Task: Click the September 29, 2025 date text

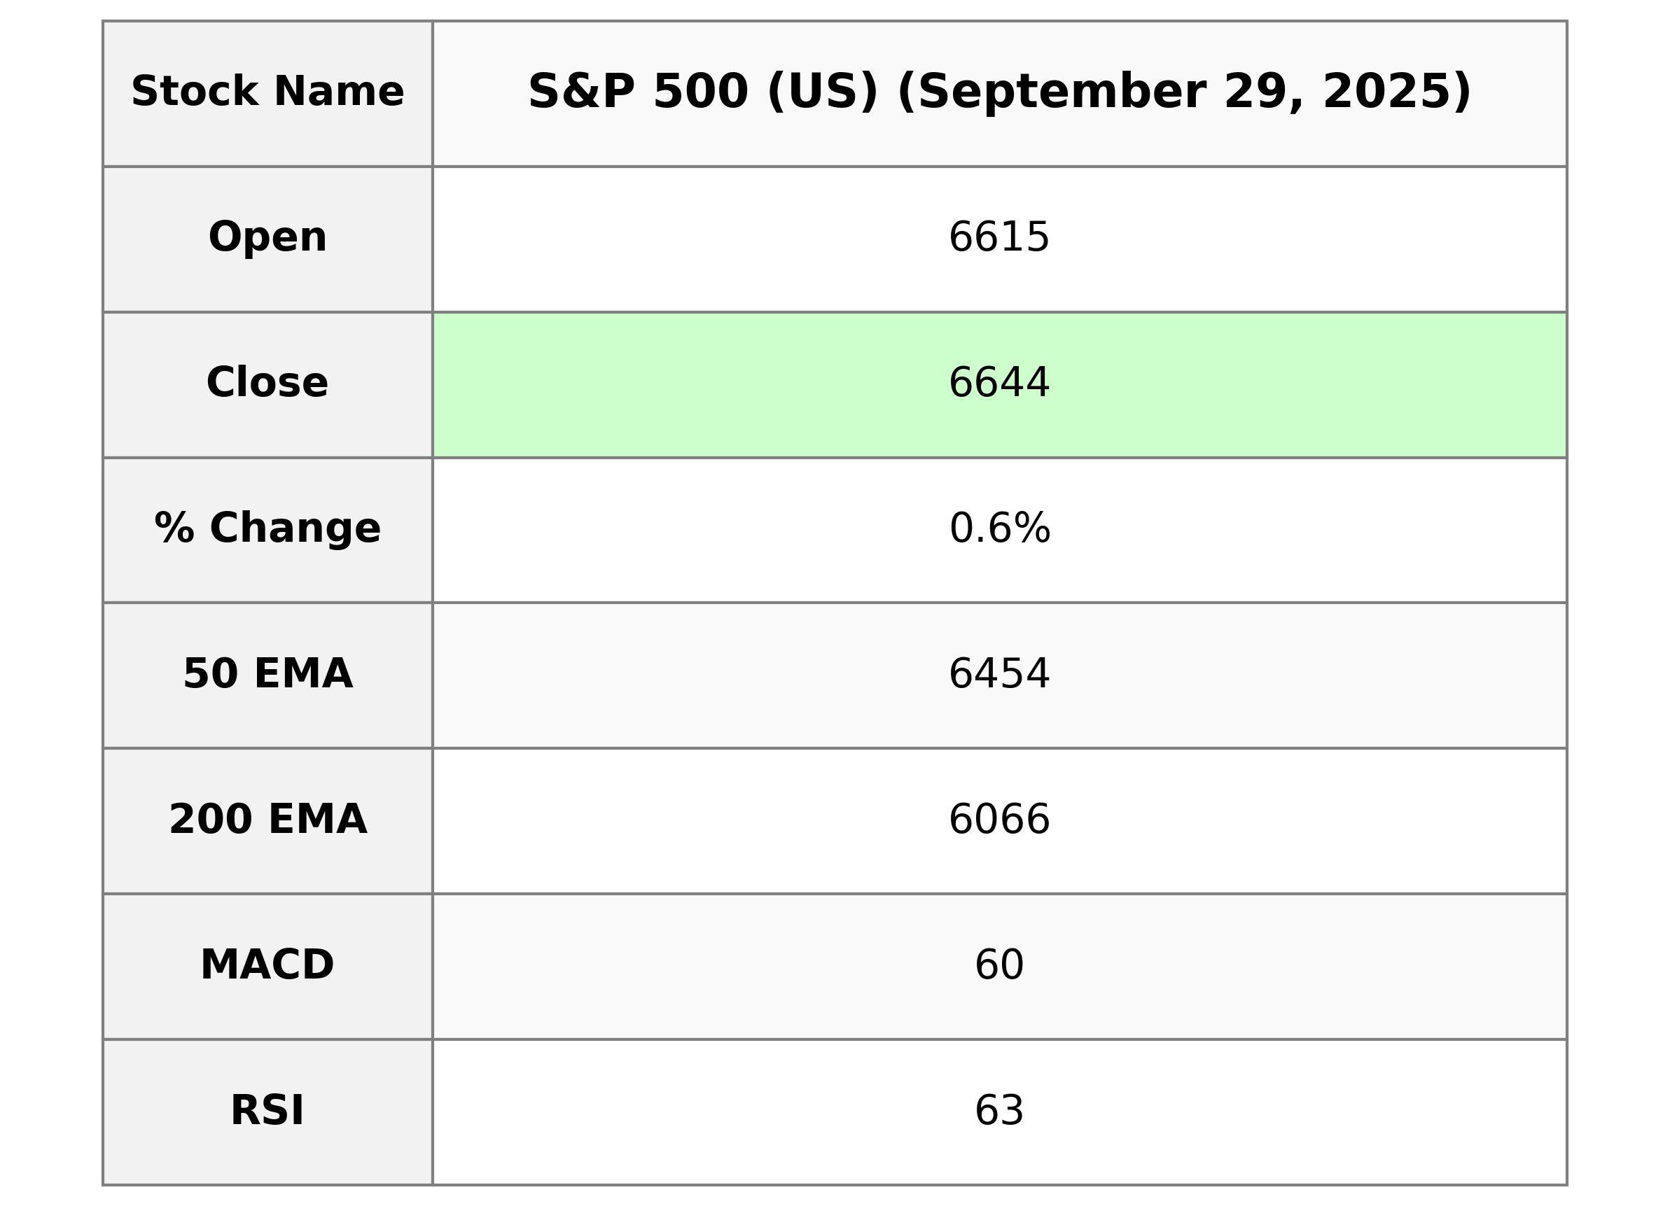Action: (x=1184, y=93)
